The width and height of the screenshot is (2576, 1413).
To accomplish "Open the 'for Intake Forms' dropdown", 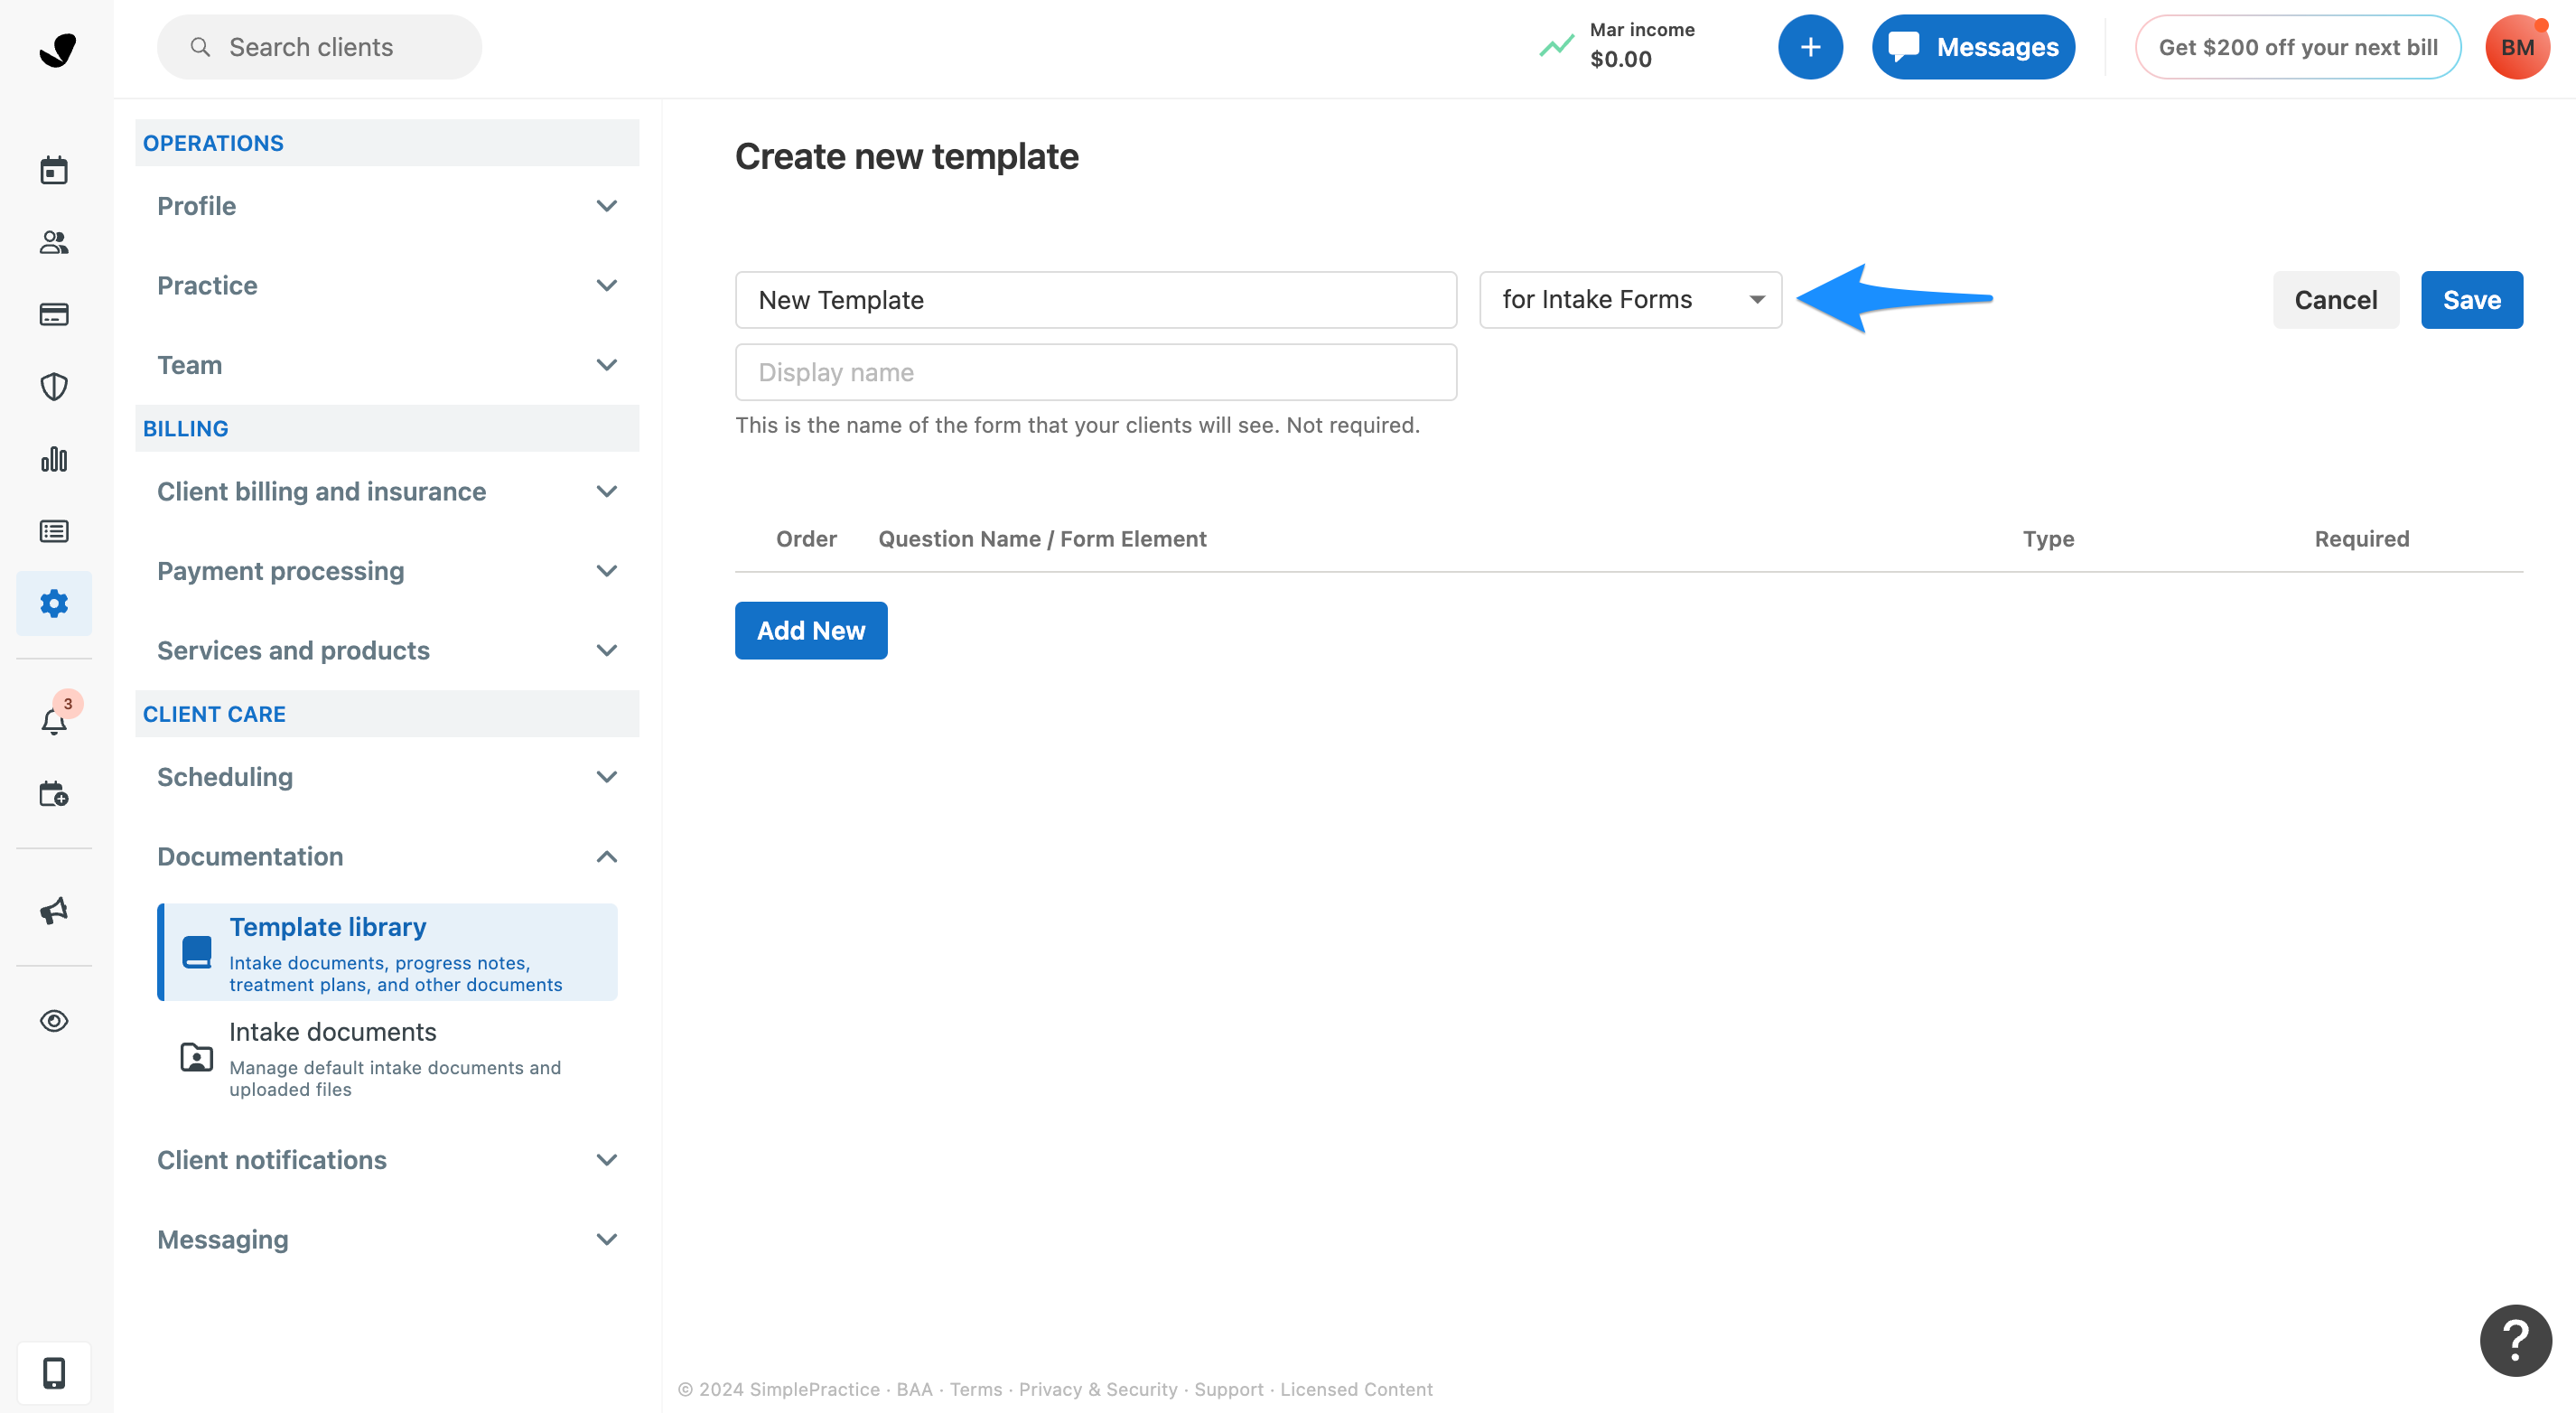I will (x=1630, y=299).
